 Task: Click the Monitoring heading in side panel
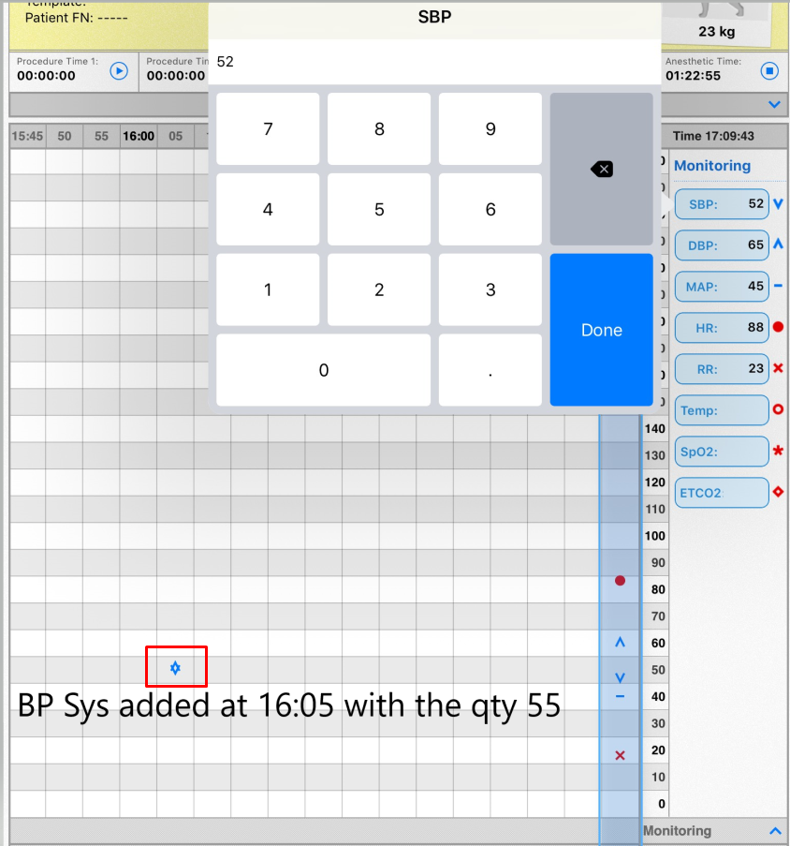tap(712, 166)
